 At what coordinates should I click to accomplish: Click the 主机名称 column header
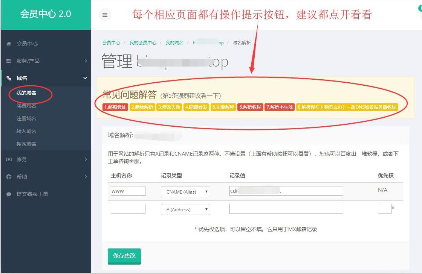click(x=121, y=176)
